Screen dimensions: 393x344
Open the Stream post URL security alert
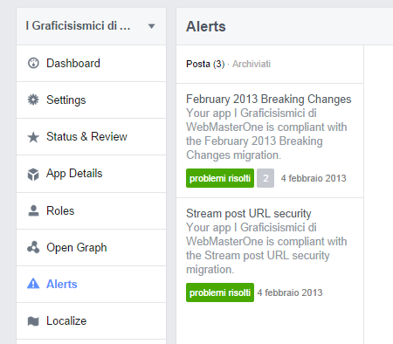[249, 214]
